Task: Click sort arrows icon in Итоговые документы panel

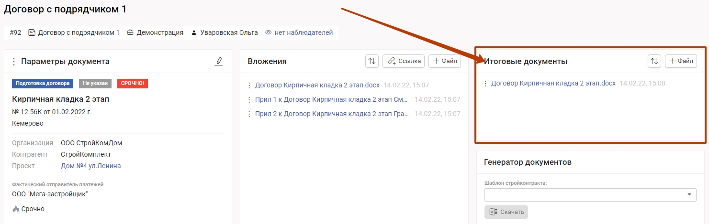Action: click(654, 61)
